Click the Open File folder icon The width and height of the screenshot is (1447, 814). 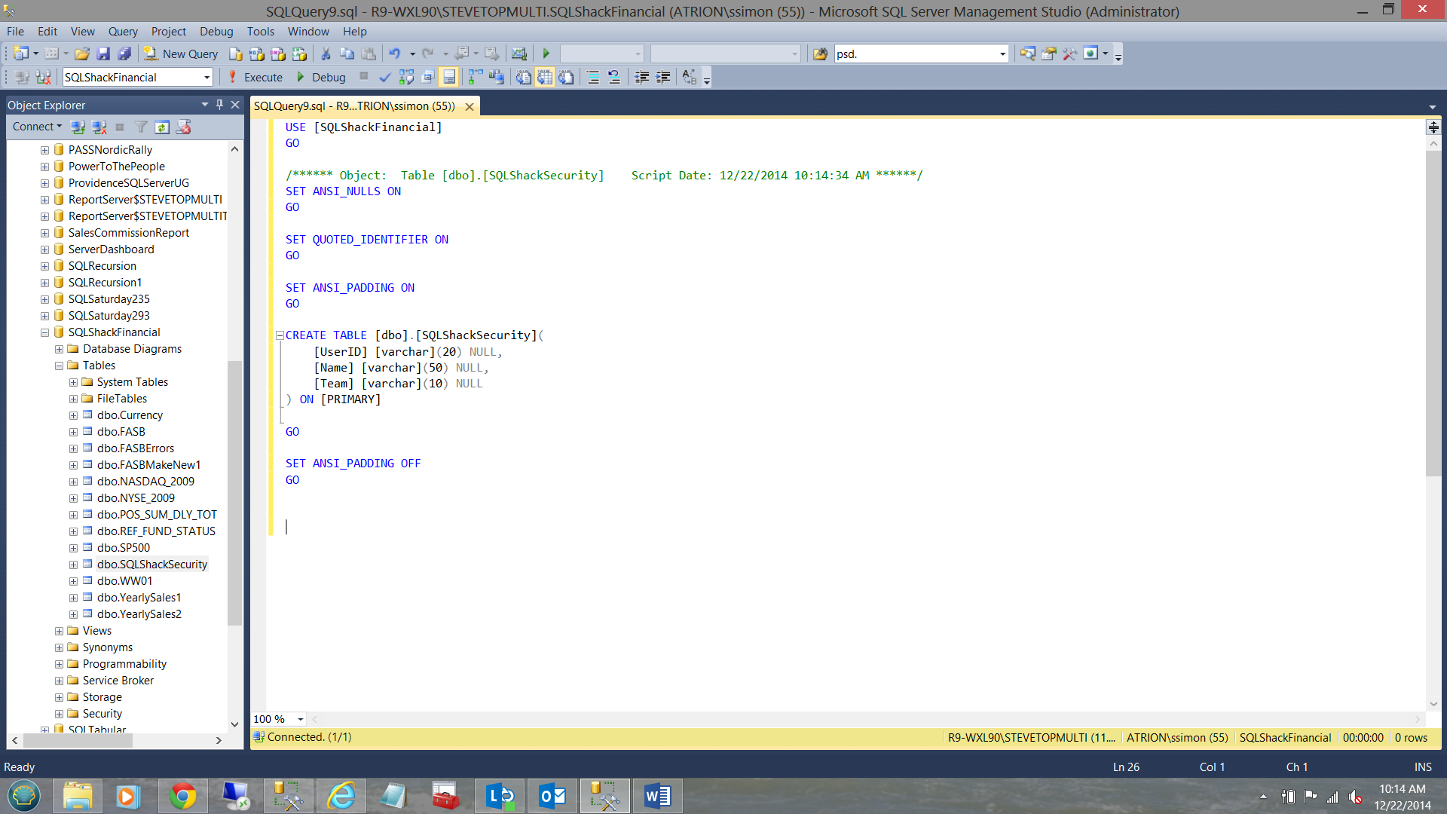click(x=82, y=54)
